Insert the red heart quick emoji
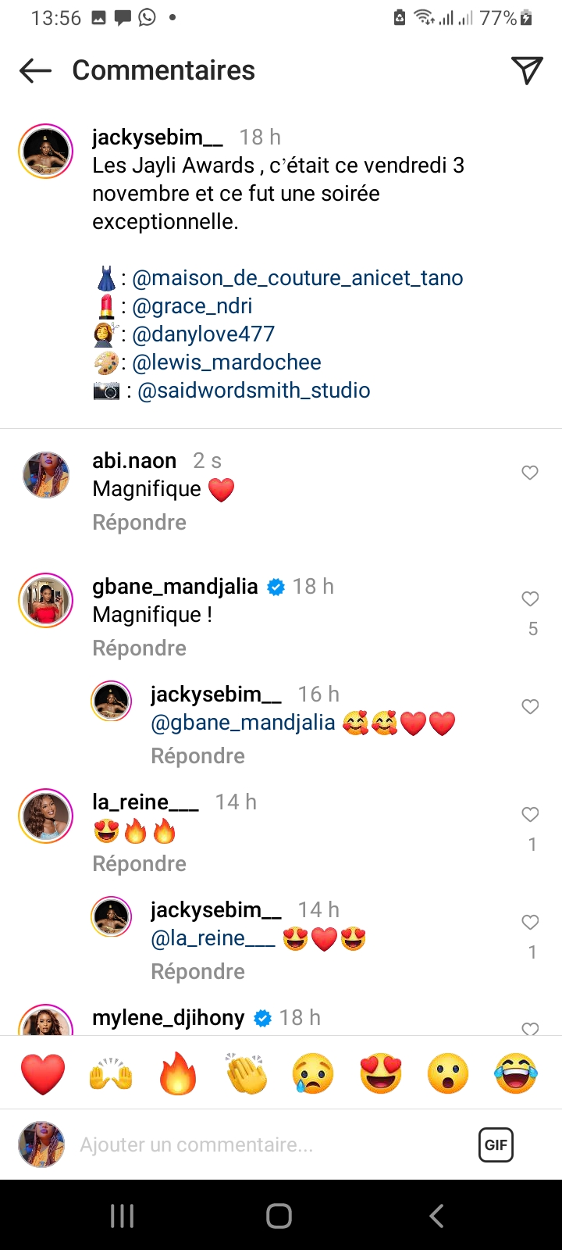 [43, 1073]
